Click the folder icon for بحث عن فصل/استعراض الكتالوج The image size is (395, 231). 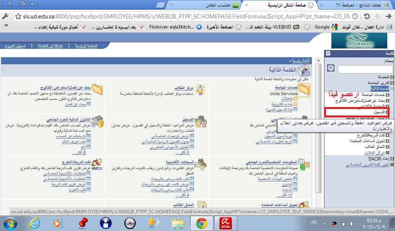pos(98,89)
